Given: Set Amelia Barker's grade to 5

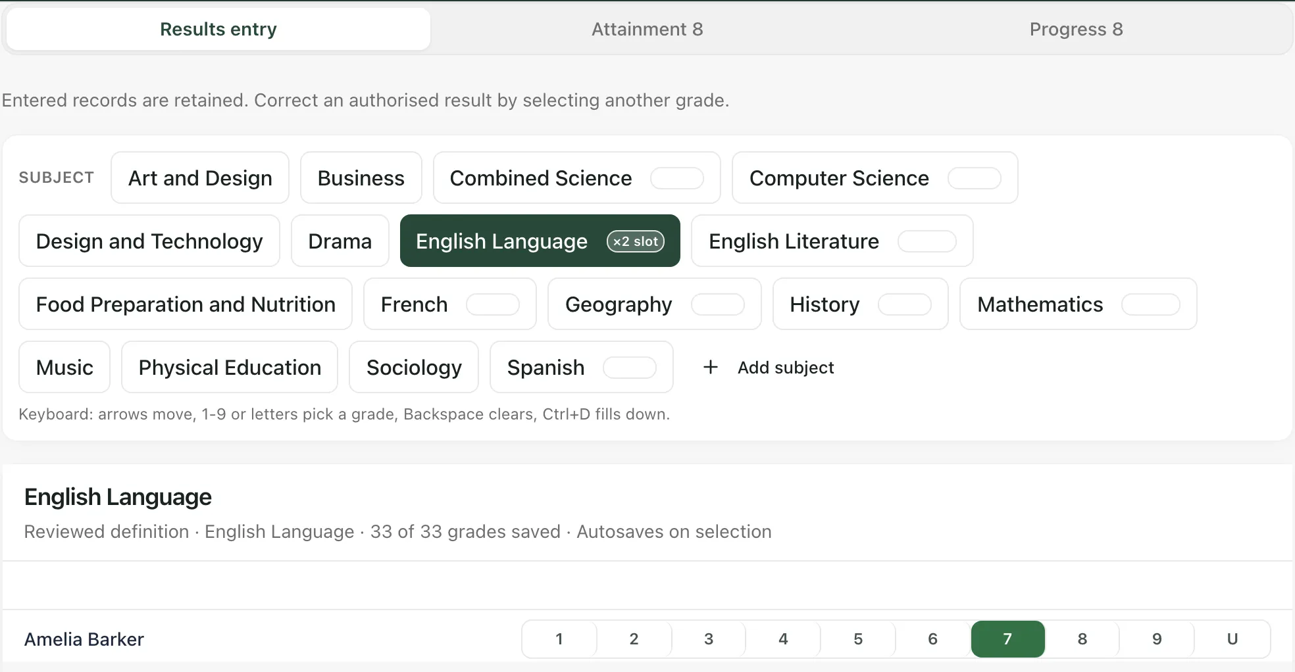Looking at the screenshot, I should (x=858, y=638).
